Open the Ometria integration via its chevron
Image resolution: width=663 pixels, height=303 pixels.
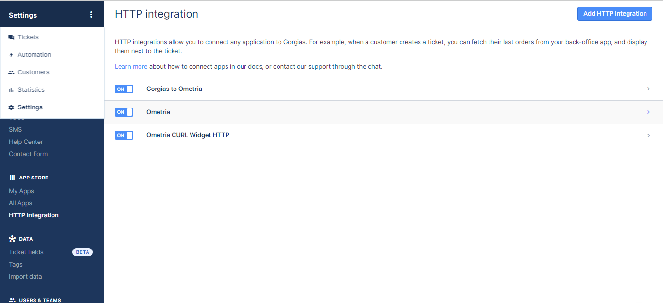point(648,112)
